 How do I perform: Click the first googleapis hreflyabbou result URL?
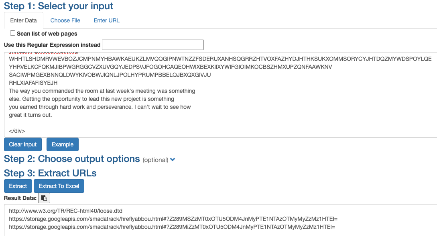click(x=173, y=219)
